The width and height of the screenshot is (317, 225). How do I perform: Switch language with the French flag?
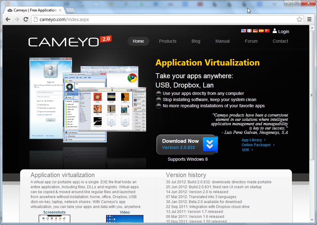click(250, 31)
